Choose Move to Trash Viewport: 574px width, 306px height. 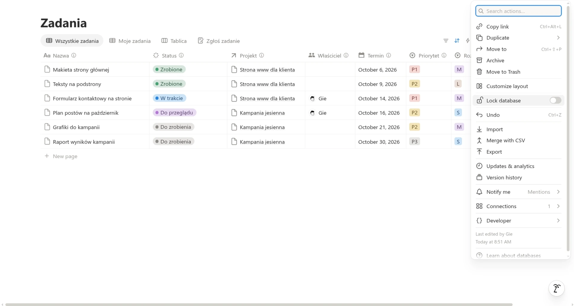point(518,72)
